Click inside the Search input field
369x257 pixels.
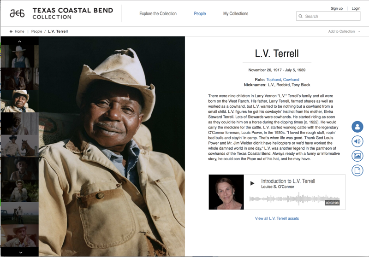click(328, 16)
